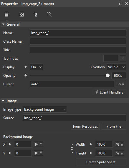Viewport: 129px width, 168px height.
Task: Click the Opacity slider handle
Action: coord(107,75)
